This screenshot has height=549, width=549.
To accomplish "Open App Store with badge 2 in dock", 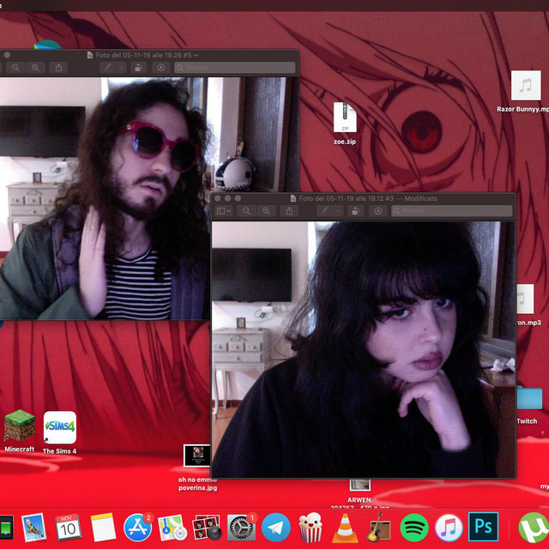I will point(137,528).
